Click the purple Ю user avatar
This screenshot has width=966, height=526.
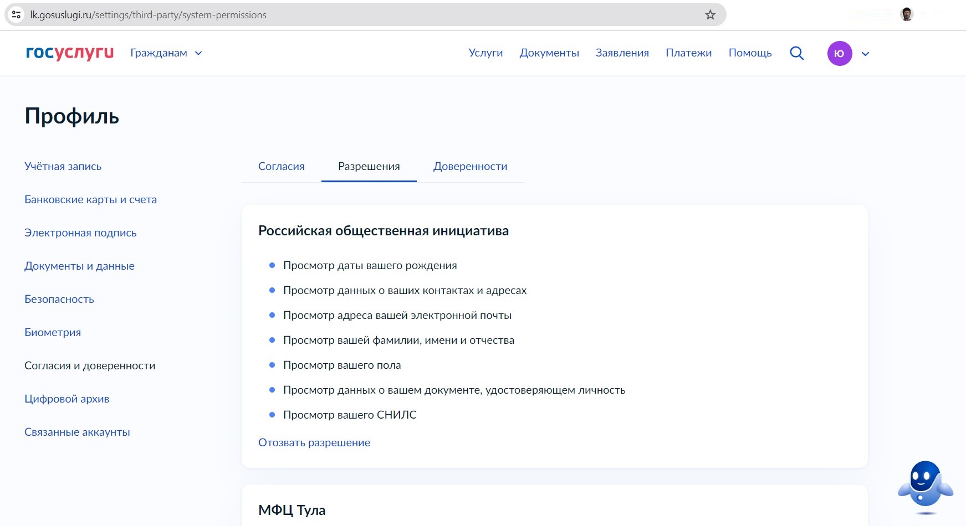(x=840, y=54)
